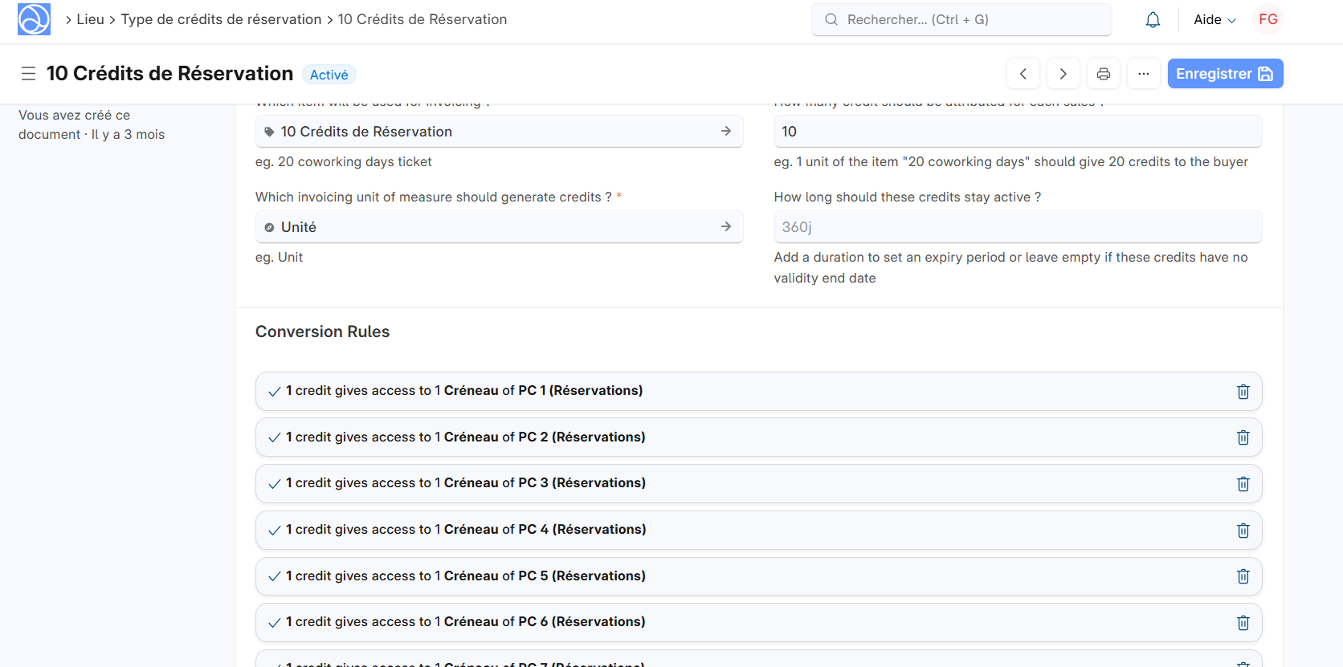The width and height of the screenshot is (1343, 667).
Task: Toggle the PC 4 rule checkmark
Action: (x=275, y=531)
